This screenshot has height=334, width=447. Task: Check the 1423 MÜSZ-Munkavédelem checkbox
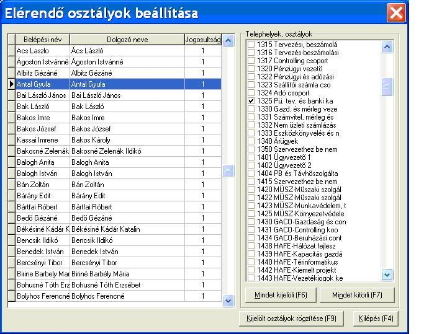pos(251,205)
